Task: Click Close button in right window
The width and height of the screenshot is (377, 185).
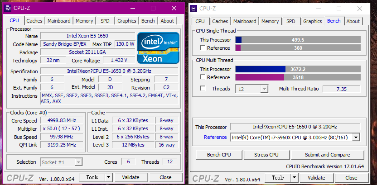Action: pyautogui.click(x=351, y=178)
